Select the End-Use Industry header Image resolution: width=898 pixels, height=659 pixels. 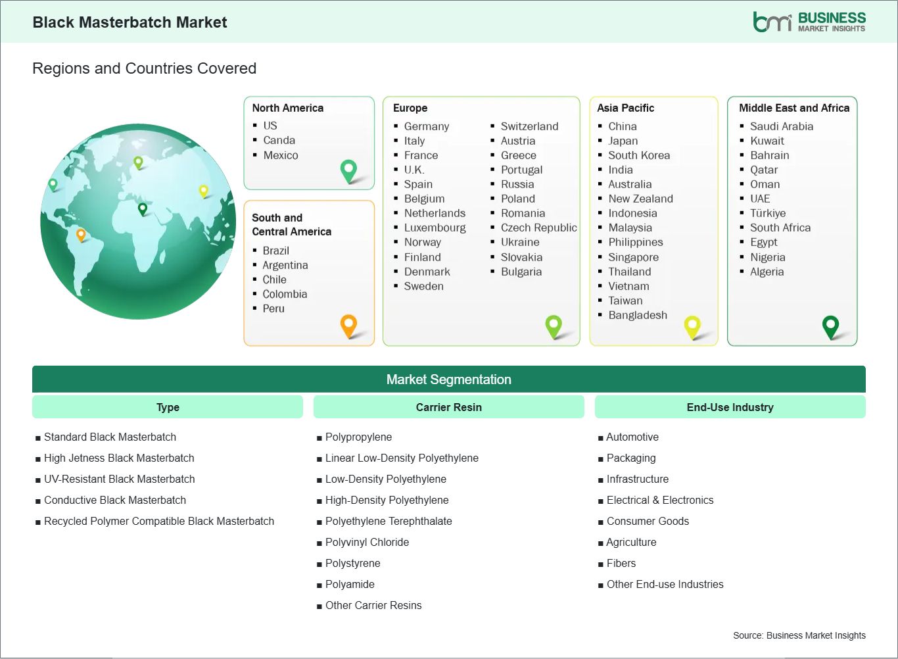[x=730, y=407]
